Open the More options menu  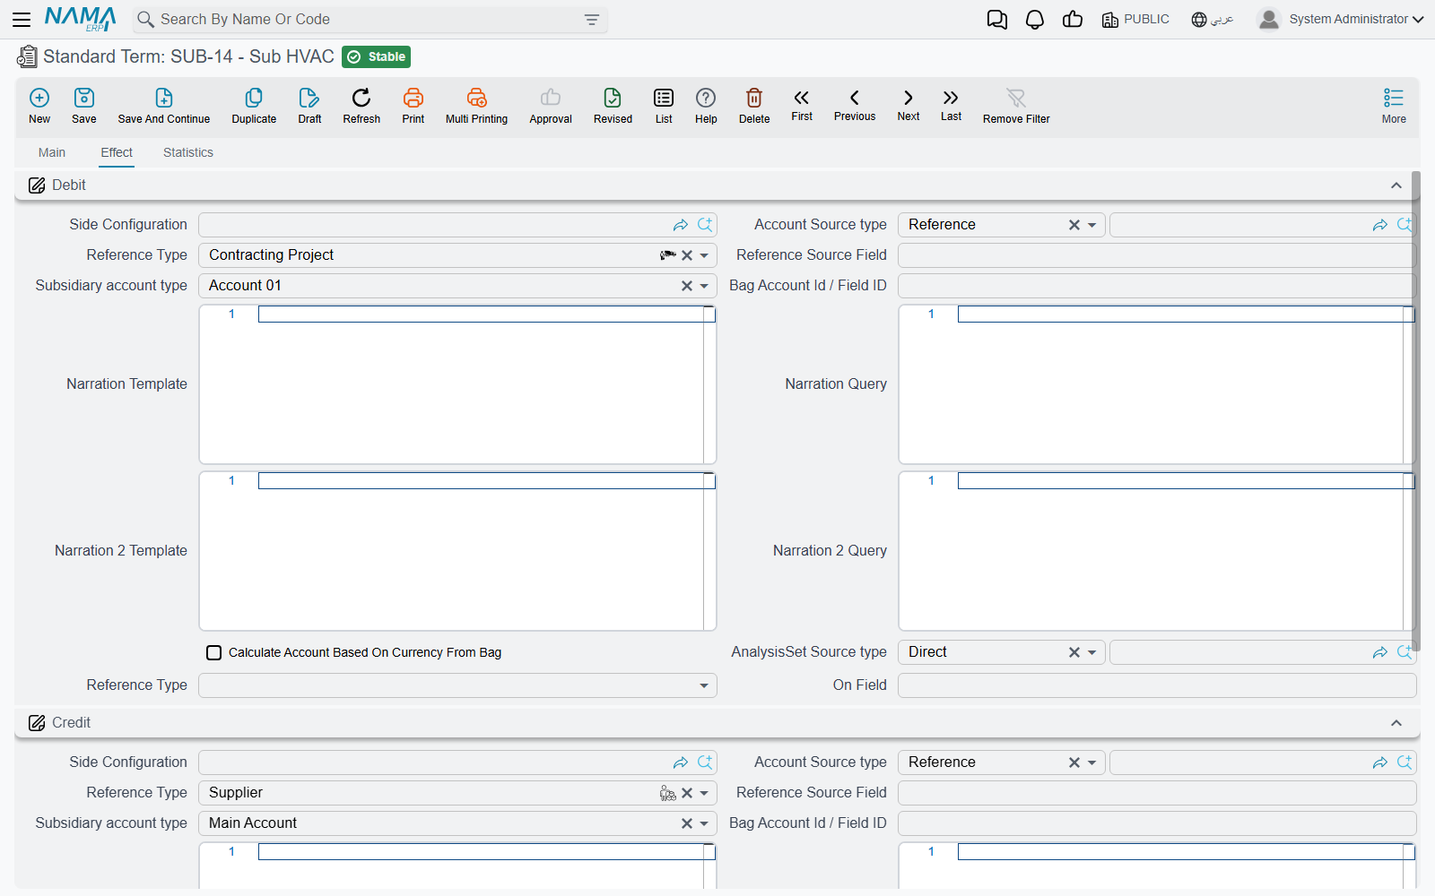(1394, 106)
